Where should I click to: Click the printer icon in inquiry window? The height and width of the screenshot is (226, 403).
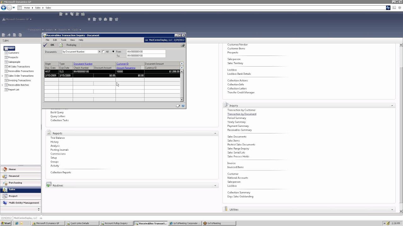pos(183,45)
